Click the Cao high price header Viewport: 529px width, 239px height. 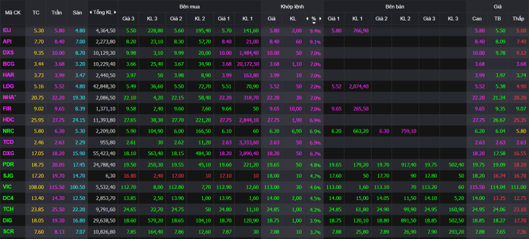pyautogui.click(x=477, y=19)
